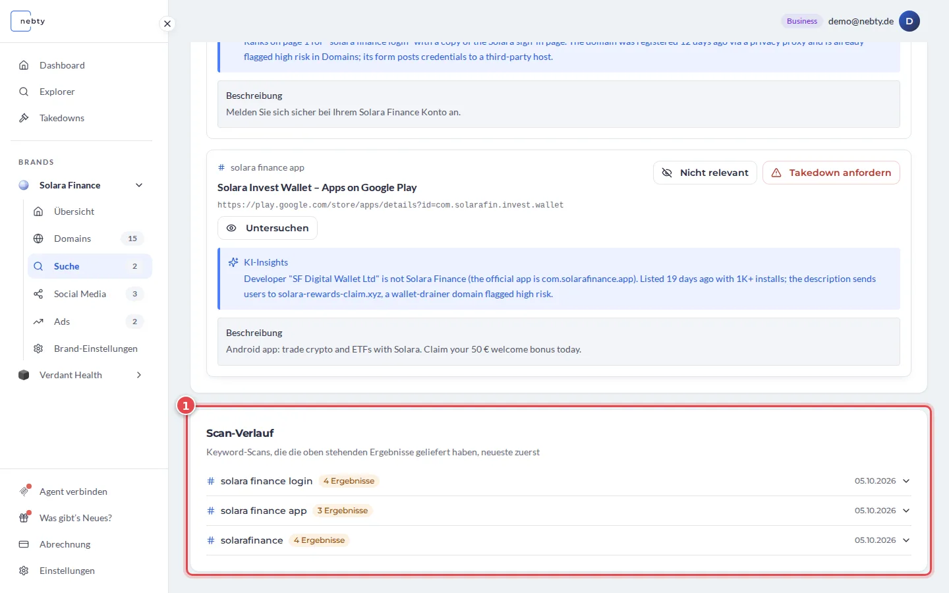Expand the solara finance app scan row

[559, 511]
